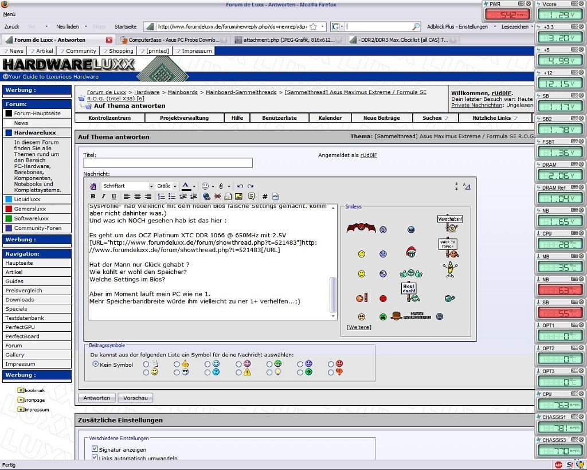Image resolution: width=587 pixels, height=470 pixels.
Task: Expand the Nützliche Links dropdown
Action: coord(495,118)
